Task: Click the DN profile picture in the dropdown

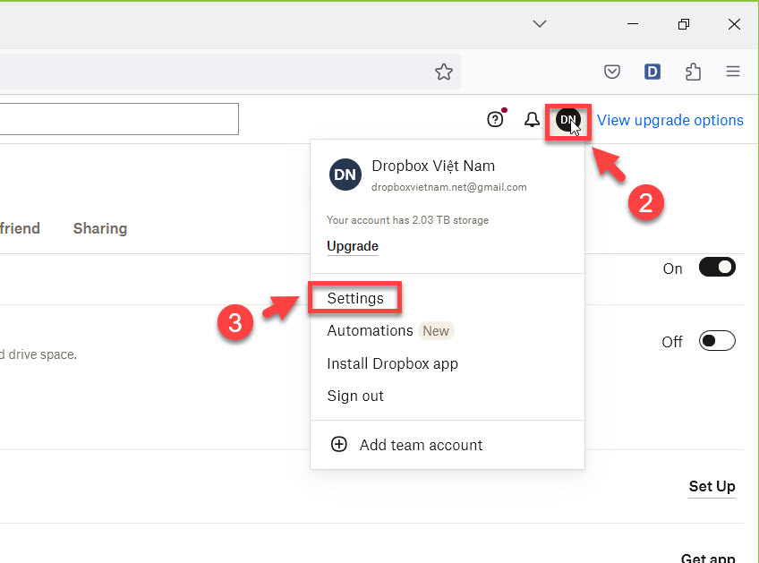Action: point(345,175)
